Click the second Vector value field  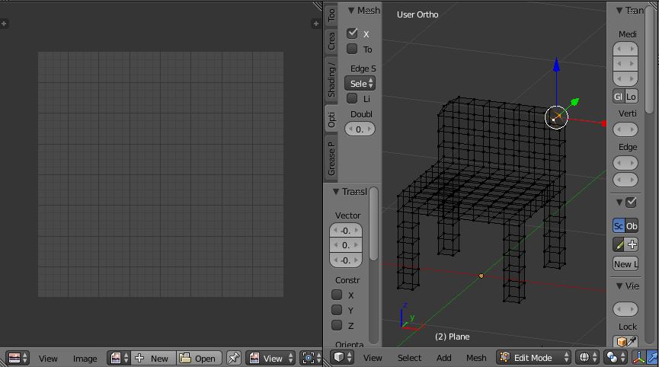tap(345, 245)
